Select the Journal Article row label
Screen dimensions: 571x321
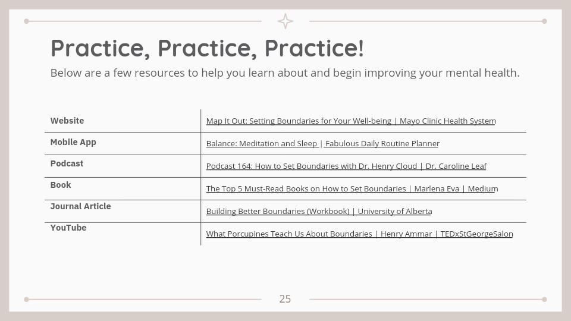tap(80, 206)
